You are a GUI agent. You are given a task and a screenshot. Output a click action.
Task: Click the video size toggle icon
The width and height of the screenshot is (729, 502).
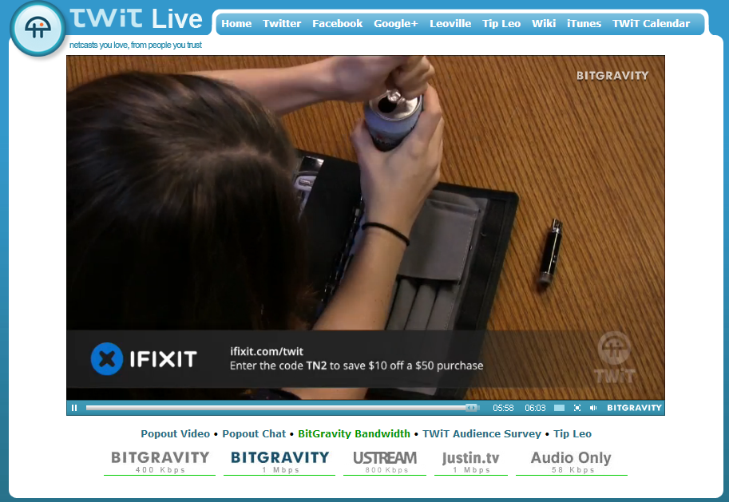click(559, 408)
